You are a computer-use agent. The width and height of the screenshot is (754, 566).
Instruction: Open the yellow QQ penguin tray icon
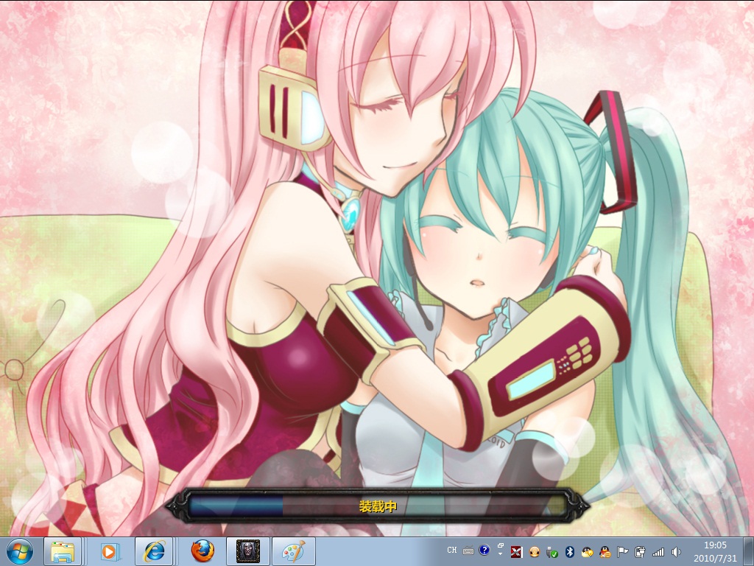click(x=587, y=552)
